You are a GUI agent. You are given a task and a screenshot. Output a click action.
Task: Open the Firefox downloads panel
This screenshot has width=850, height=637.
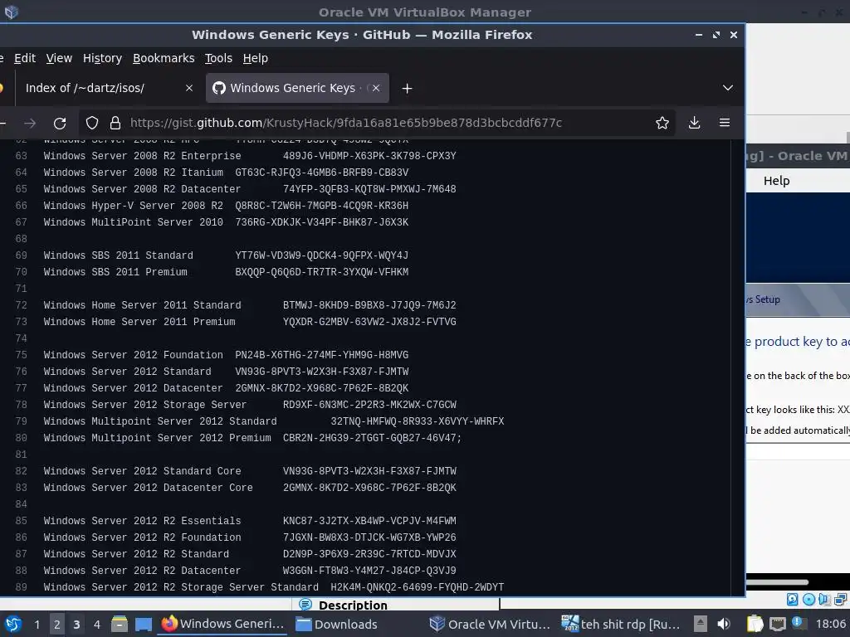point(694,123)
